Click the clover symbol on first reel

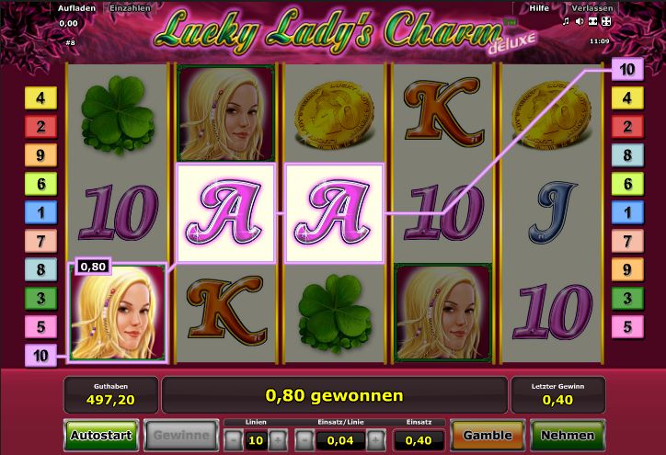click(x=118, y=114)
